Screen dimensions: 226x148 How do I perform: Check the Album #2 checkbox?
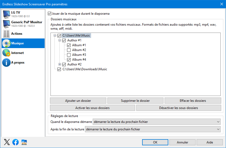(x=69, y=50)
